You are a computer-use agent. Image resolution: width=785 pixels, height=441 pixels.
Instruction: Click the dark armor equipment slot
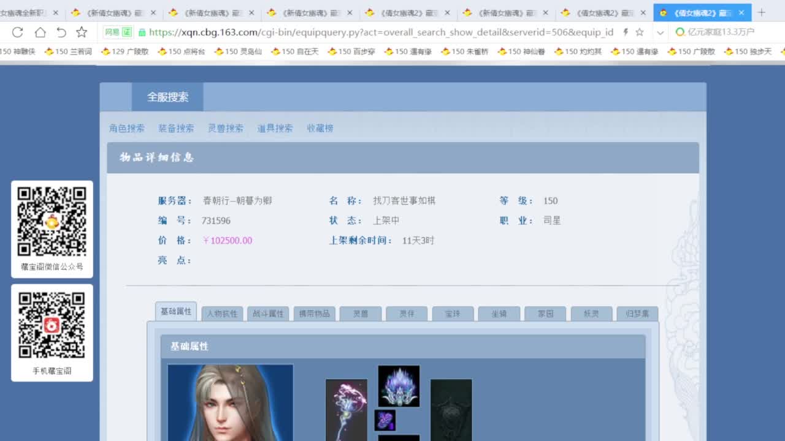point(451,410)
